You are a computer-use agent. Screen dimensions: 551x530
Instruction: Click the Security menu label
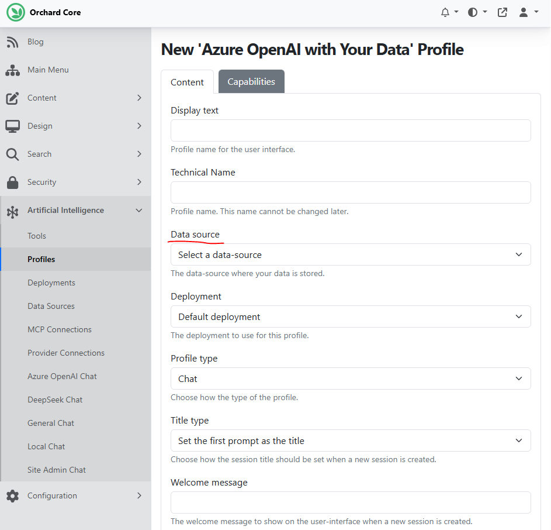point(42,182)
